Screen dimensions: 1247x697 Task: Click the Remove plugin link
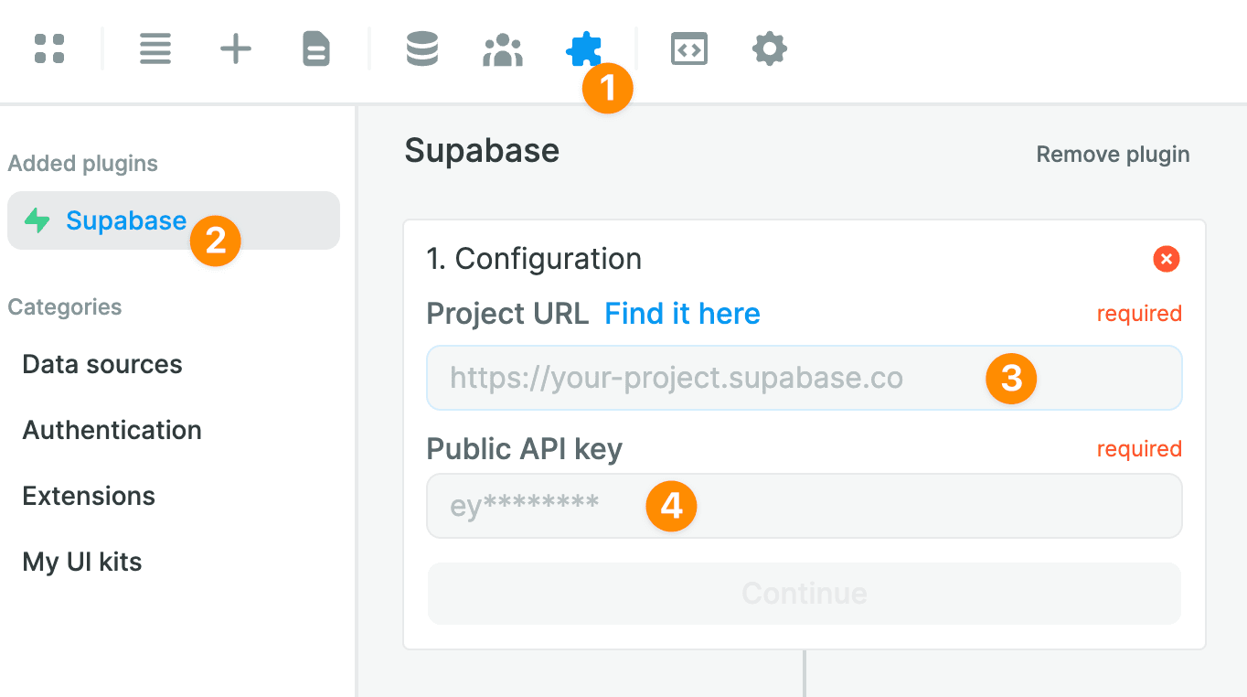(x=1113, y=155)
